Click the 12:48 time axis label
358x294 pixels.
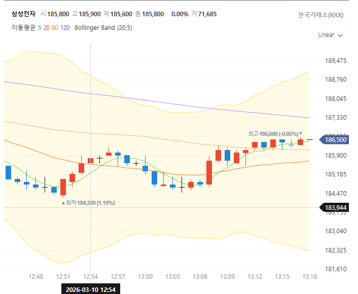[x=35, y=277]
